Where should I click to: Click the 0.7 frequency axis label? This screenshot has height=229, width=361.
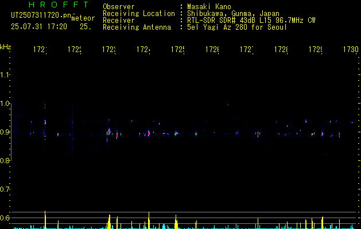pos(5,189)
